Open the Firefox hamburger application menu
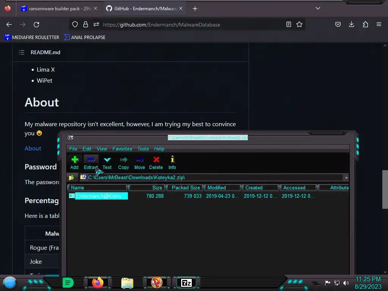This screenshot has width=388, height=291. coord(379,24)
